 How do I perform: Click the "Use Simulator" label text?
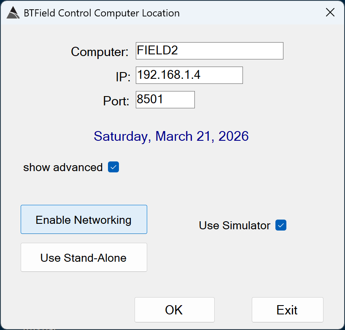pyautogui.click(x=234, y=225)
